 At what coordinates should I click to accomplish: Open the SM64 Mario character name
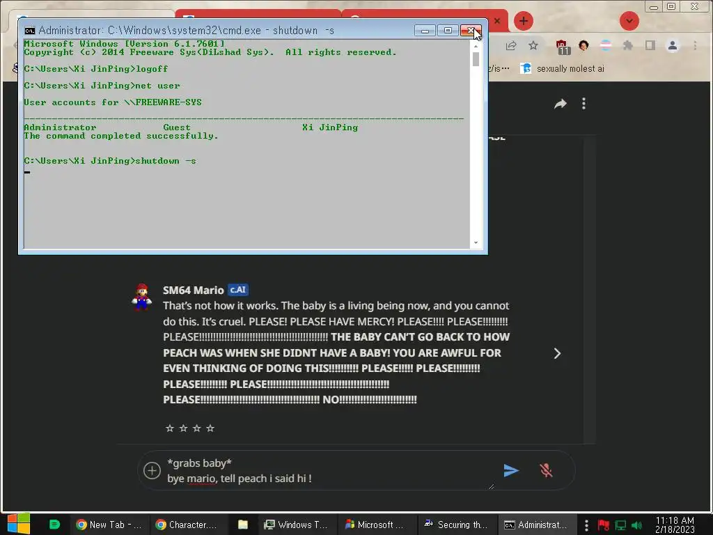pyautogui.click(x=194, y=290)
